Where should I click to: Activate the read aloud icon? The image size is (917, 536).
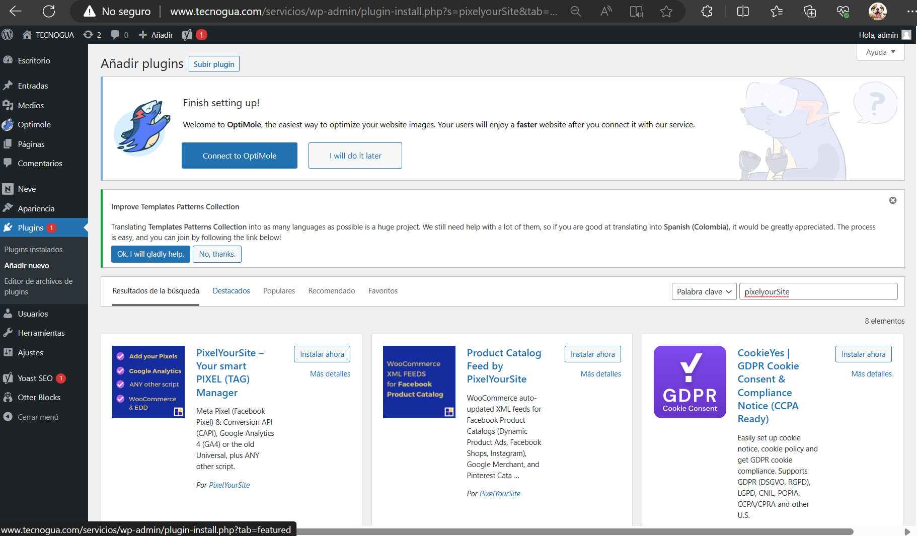(606, 11)
